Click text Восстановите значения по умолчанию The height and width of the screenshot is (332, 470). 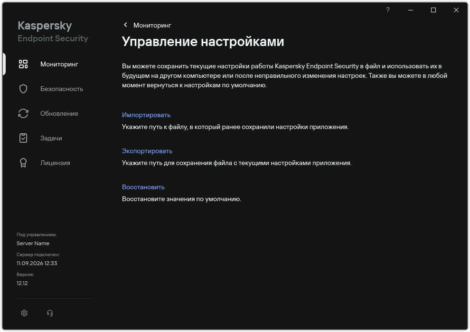click(181, 199)
